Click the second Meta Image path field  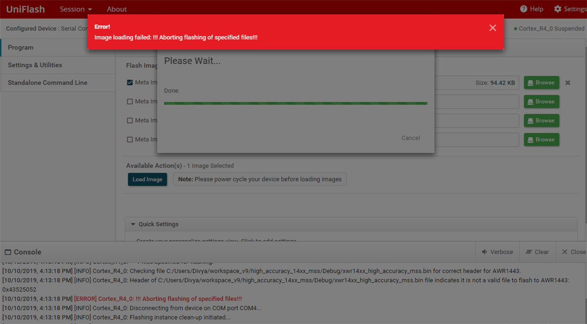click(477, 102)
